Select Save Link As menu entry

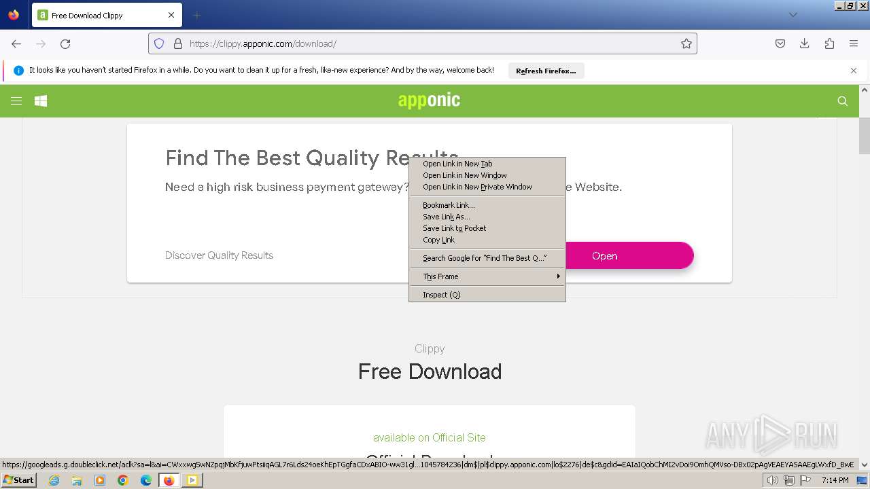point(487,217)
